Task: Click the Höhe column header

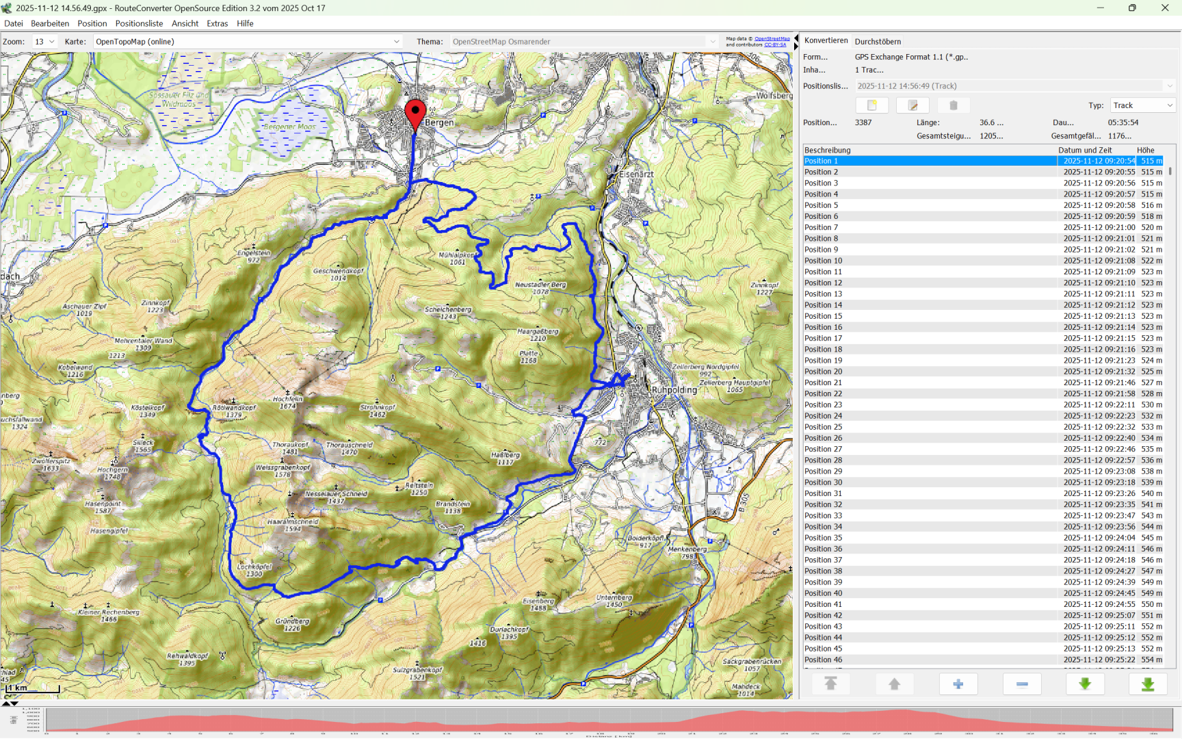Action: pyautogui.click(x=1146, y=150)
